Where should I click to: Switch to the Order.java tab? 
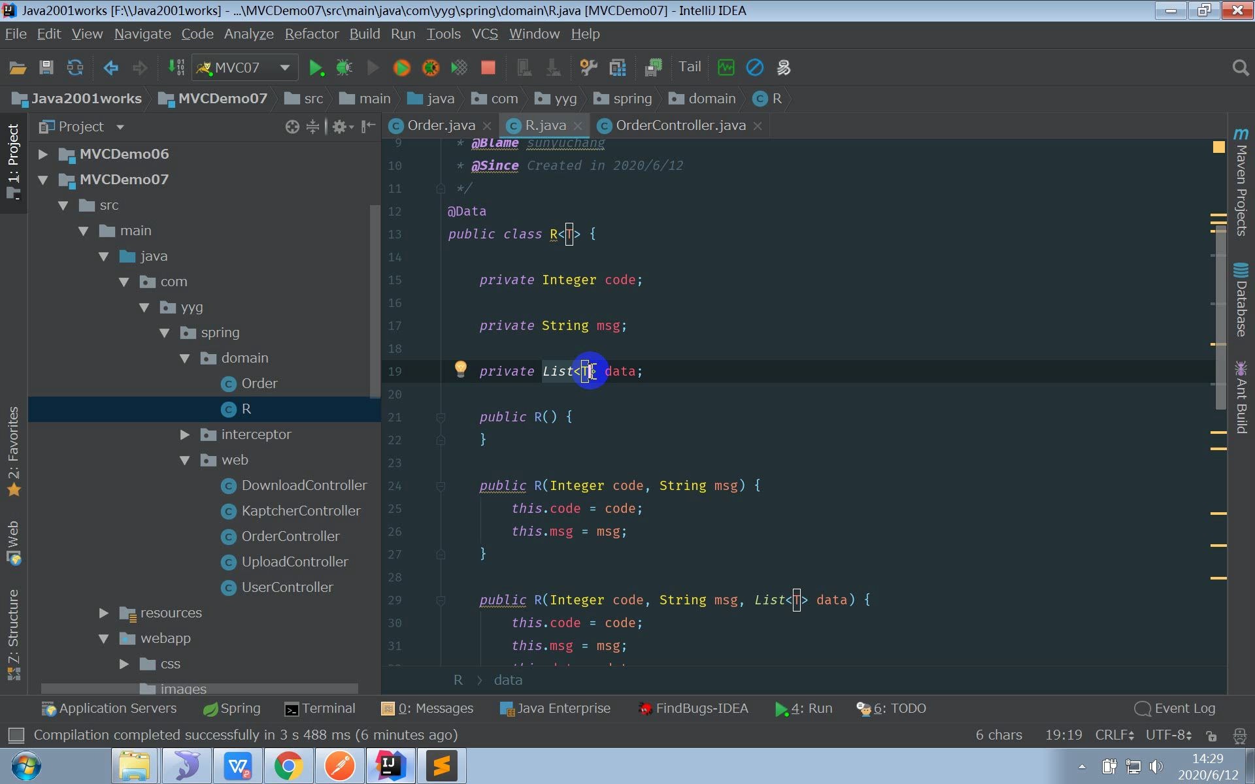(441, 125)
